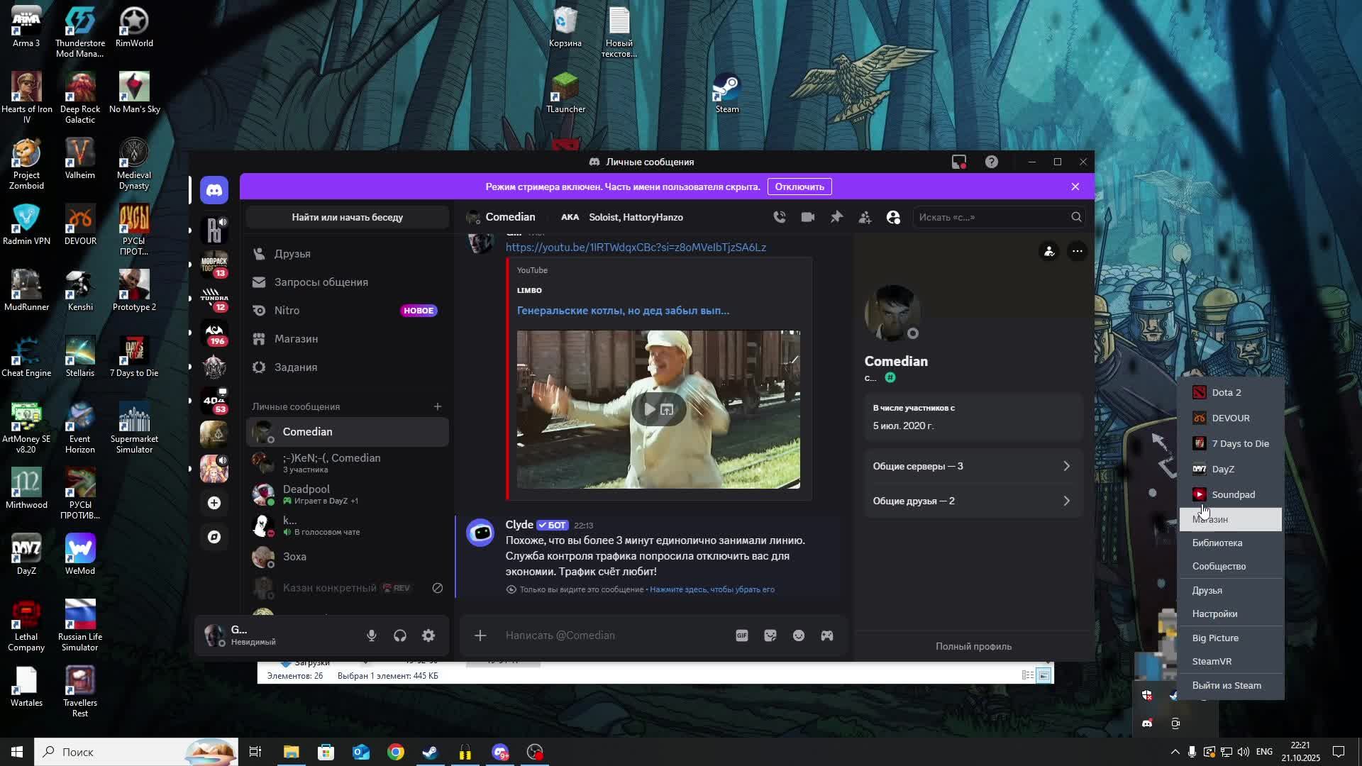Select Library in Steam tray menu
Screen dimensions: 1362x766
pyautogui.click(x=1217, y=543)
